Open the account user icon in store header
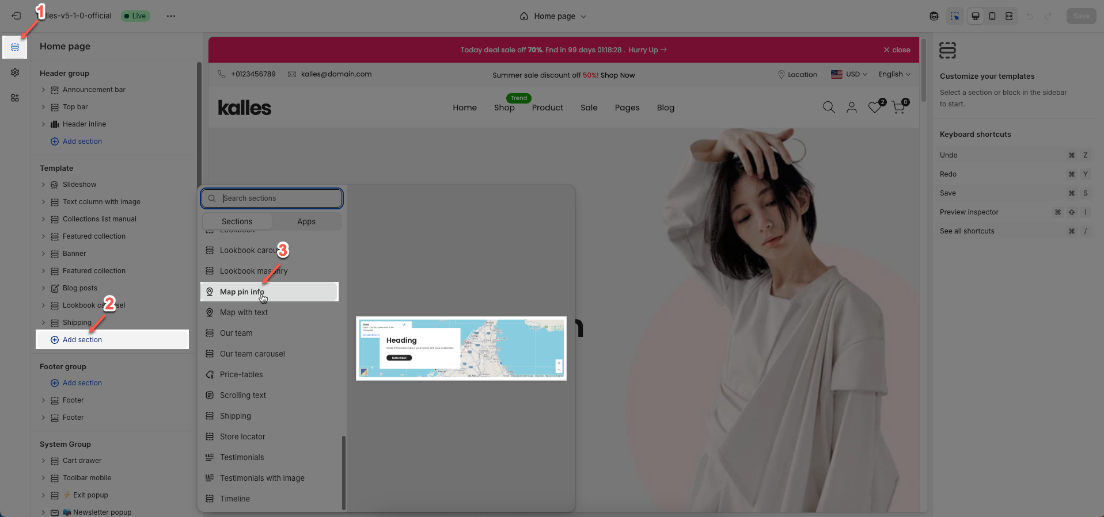This screenshot has height=517, width=1104. [x=852, y=108]
